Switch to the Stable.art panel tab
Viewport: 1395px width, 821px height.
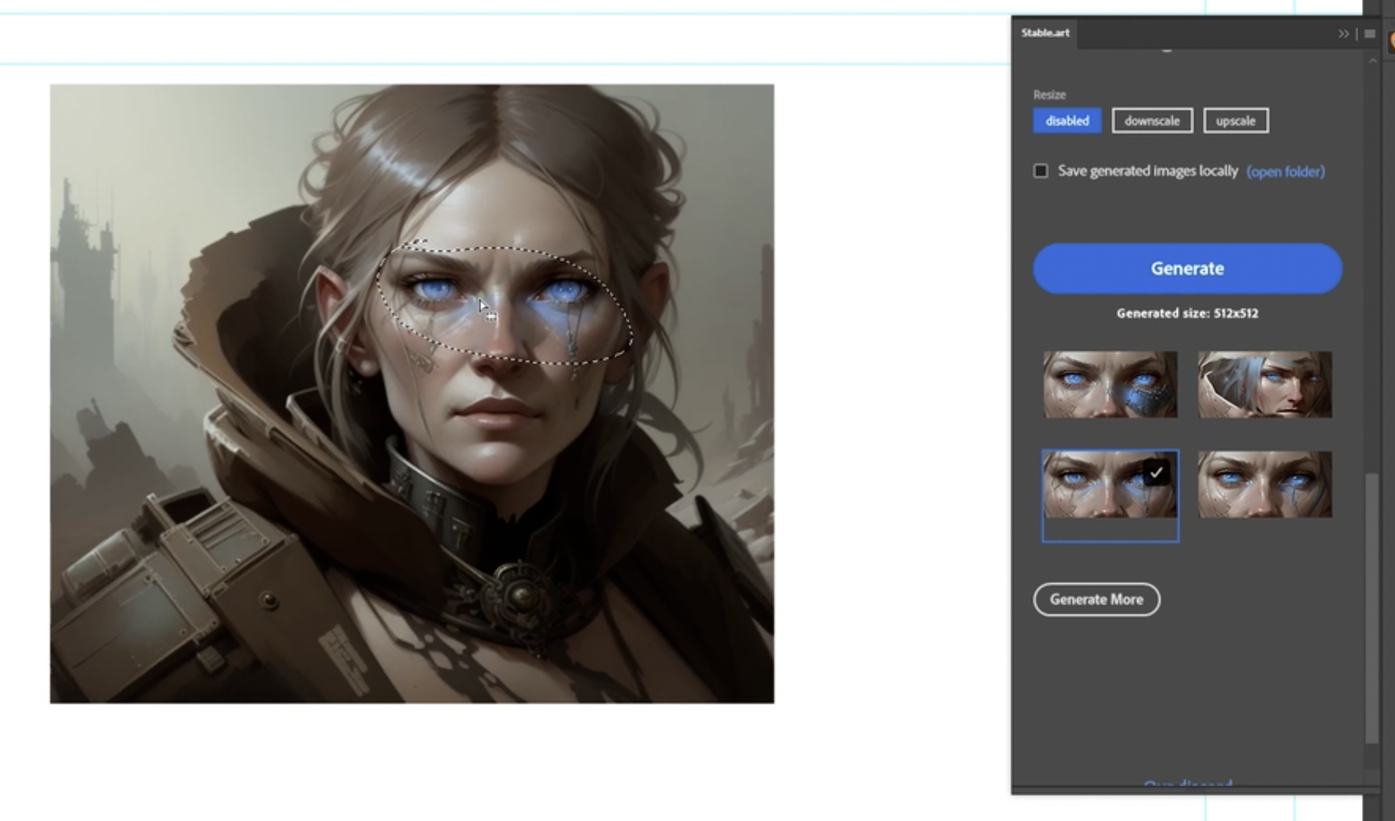[x=1045, y=33]
